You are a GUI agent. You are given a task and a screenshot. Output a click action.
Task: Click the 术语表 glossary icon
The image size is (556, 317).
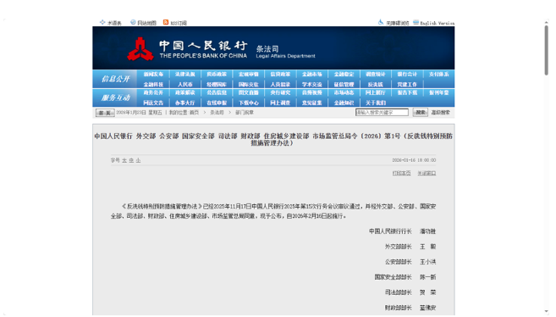(x=102, y=22)
